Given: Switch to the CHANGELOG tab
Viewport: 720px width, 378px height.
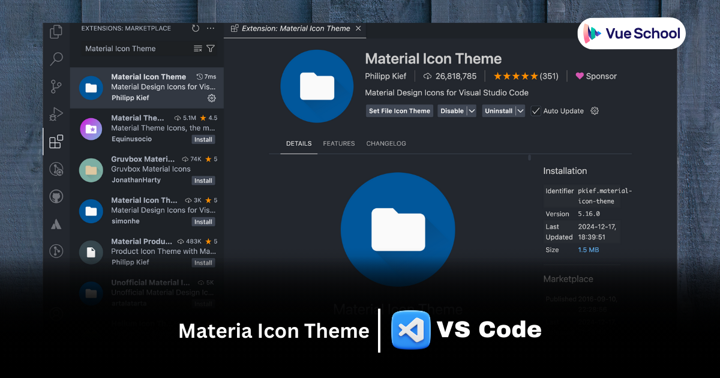Looking at the screenshot, I should (386, 143).
